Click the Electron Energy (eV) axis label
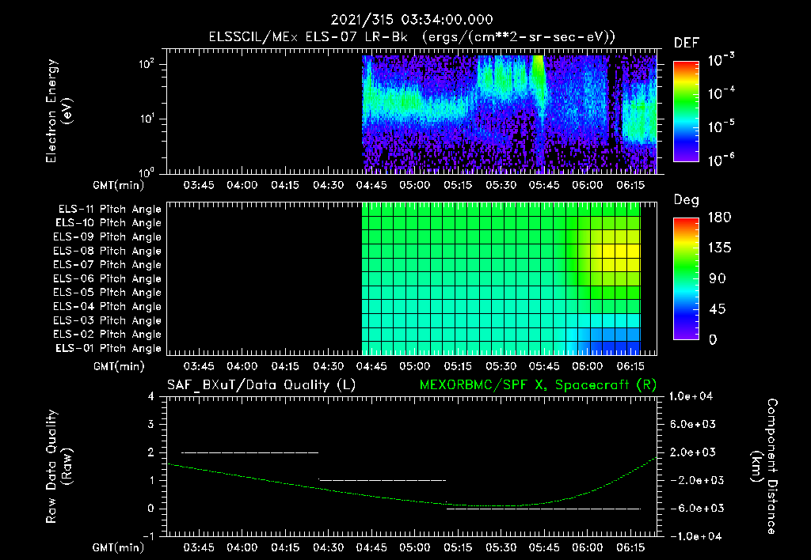Screen dimensions: 811x560 [59, 111]
